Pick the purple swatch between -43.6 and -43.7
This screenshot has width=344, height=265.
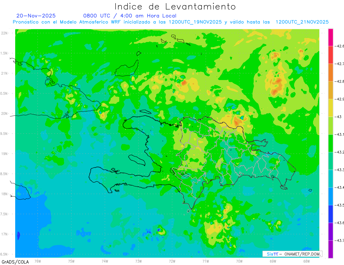[331, 232]
